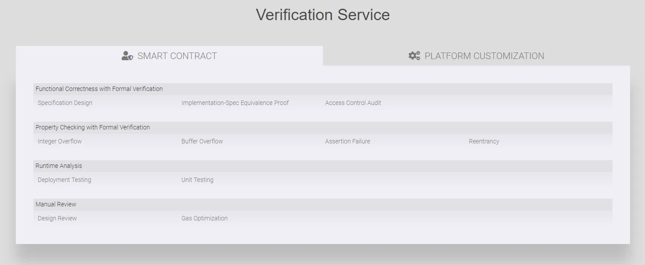Expand the Property Checking with Formal Verification section
Viewport: 645px width, 265px height.
(93, 127)
